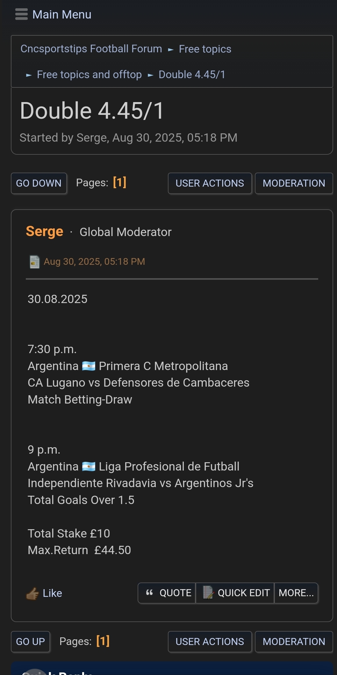Click the Quick Edit notepad icon
Viewport: 337px width, 675px height.
coord(208,593)
